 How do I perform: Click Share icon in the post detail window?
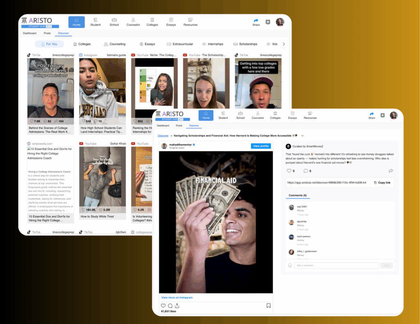click(372, 116)
